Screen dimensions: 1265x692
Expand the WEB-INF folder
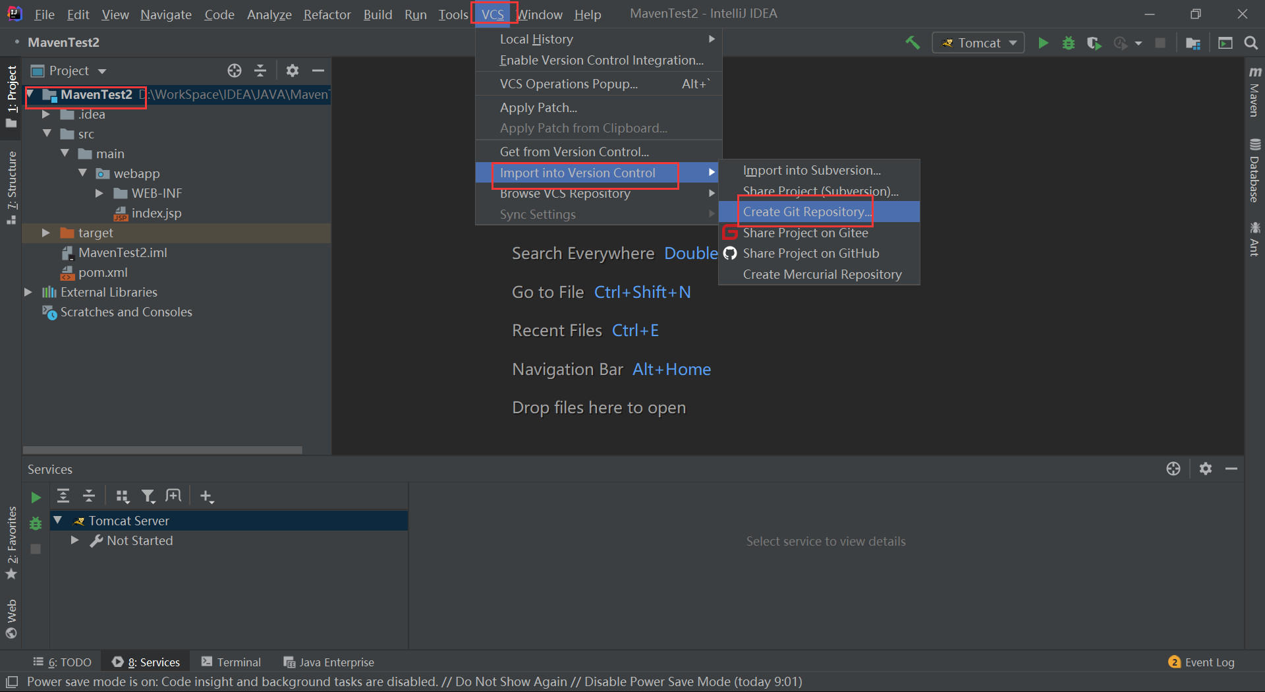coord(99,193)
